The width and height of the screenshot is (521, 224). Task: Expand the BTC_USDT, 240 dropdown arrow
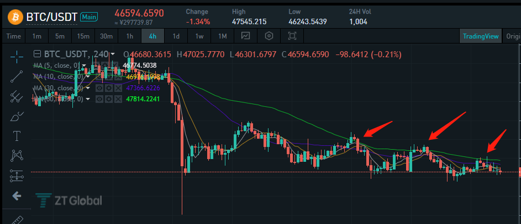(113, 54)
